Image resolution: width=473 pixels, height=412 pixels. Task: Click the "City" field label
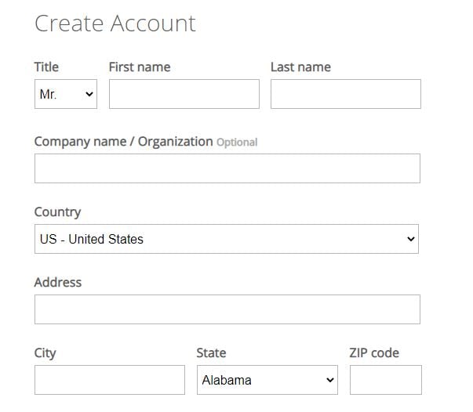click(45, 353)
